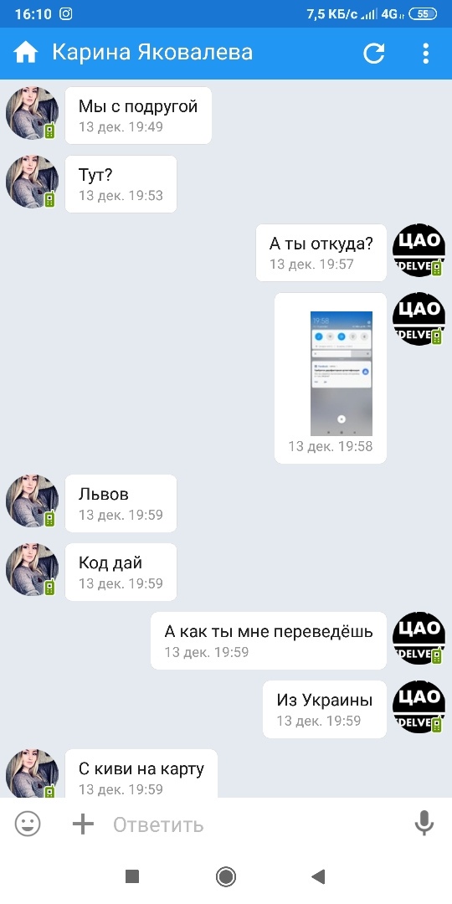Screen dimensions: 452x904
Task: Open the emoji smiley picker
Action: 28,824
